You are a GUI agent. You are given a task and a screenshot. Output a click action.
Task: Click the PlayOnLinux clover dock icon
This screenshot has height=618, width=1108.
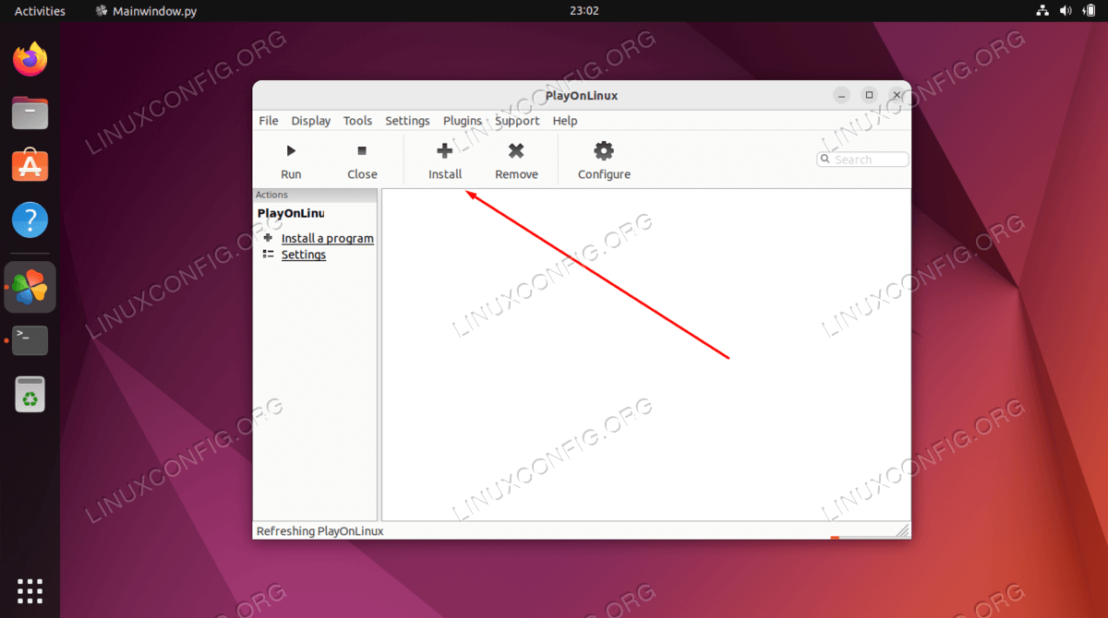tap(30, 288)
